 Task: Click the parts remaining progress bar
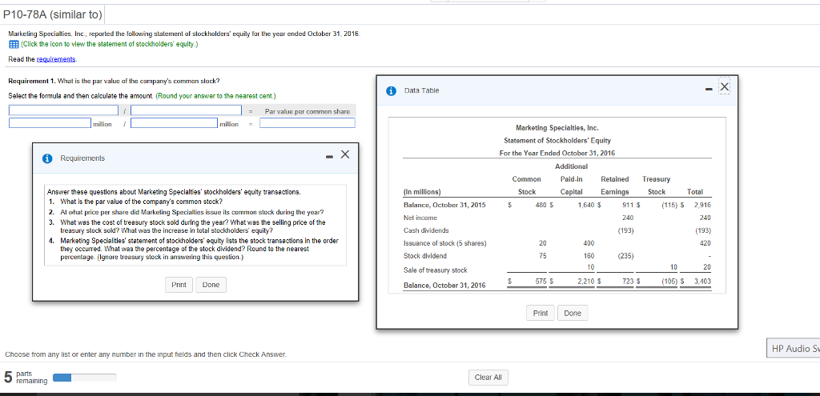coord(84,378)
